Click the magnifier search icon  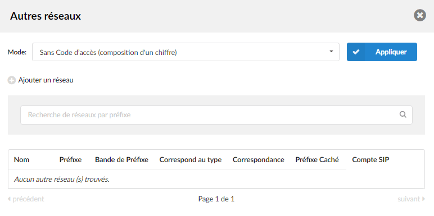pos(403,114)
